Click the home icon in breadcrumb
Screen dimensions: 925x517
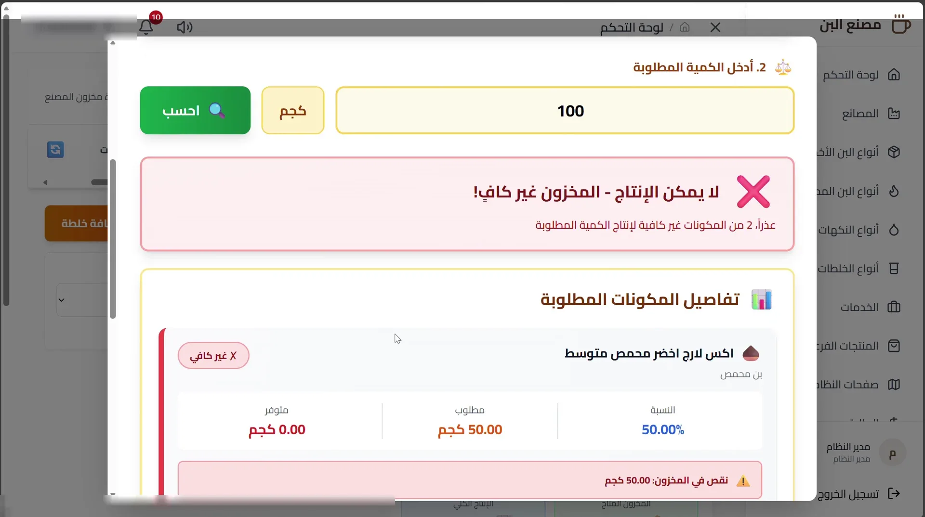pos(685,27)
